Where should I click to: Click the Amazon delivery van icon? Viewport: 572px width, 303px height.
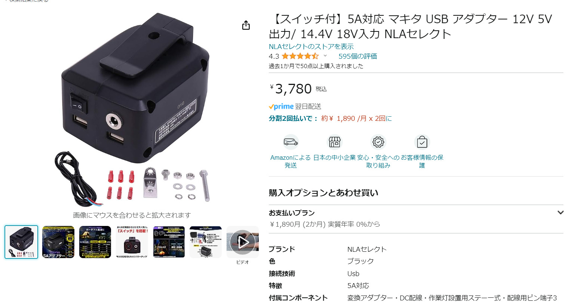pyautogui.click(x=290, y=142)
